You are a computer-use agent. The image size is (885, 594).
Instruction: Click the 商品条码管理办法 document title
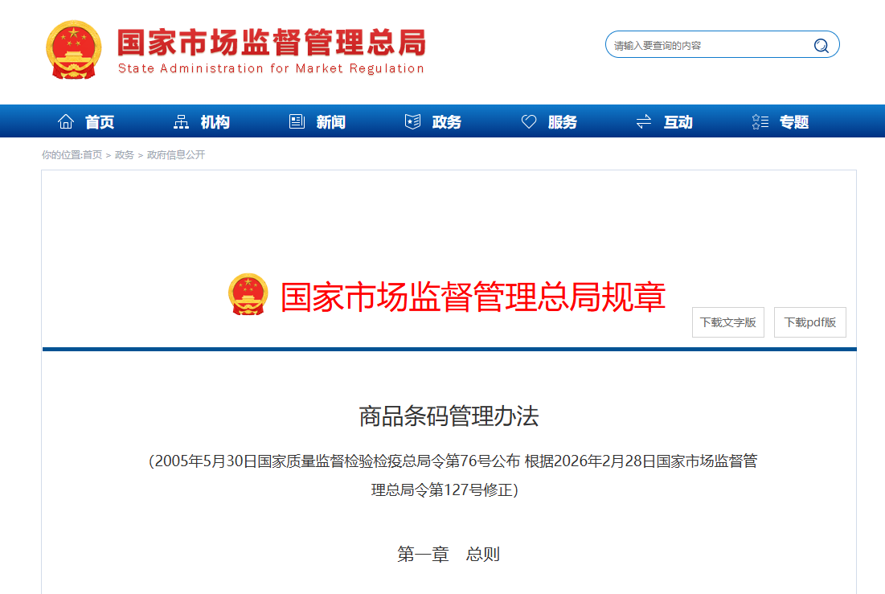(x=449, y=416)
